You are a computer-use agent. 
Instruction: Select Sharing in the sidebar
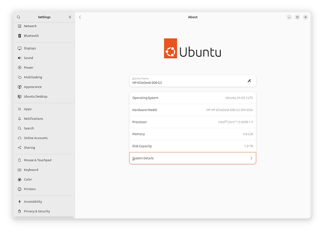(44, 148)
